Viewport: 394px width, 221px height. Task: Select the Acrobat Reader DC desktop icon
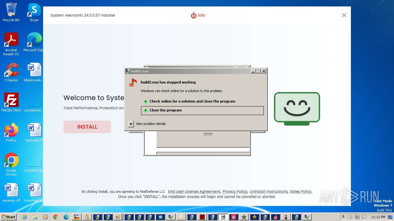click(x=11, y=45)
